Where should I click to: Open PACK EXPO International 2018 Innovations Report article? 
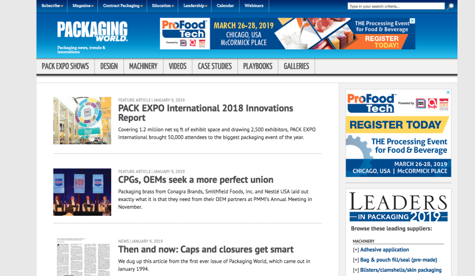pyautogui.click(x=205, y=113)
